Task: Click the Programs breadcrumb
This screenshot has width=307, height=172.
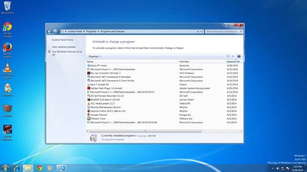Action: [91, 32]
